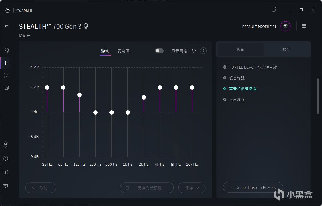Click globe icon beside TURTLE BEACH 标志性音效

pos(225,67)
